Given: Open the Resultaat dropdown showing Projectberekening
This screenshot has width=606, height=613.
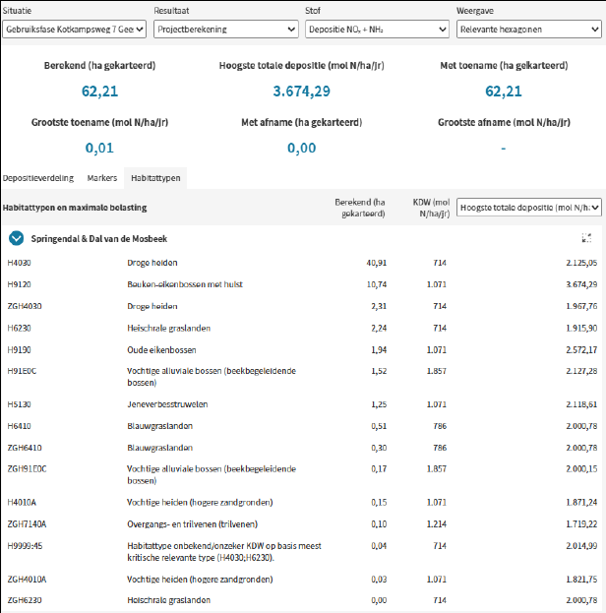Looking at the screenshot, I should [x=226, y=30].
